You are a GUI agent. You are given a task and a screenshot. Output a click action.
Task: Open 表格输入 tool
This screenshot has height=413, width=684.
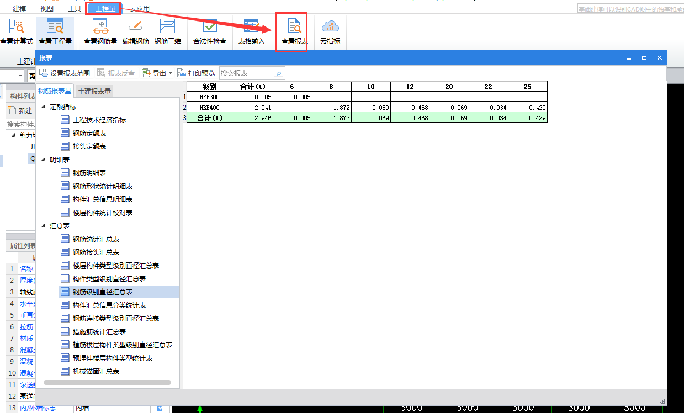(252, 32)
